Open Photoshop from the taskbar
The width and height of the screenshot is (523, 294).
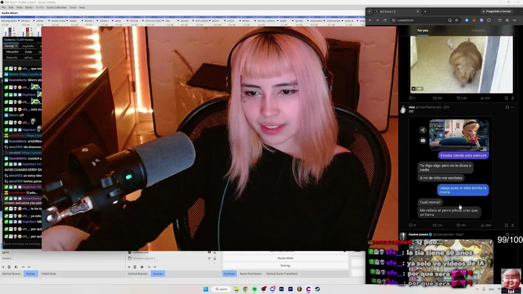click(282, 289)
